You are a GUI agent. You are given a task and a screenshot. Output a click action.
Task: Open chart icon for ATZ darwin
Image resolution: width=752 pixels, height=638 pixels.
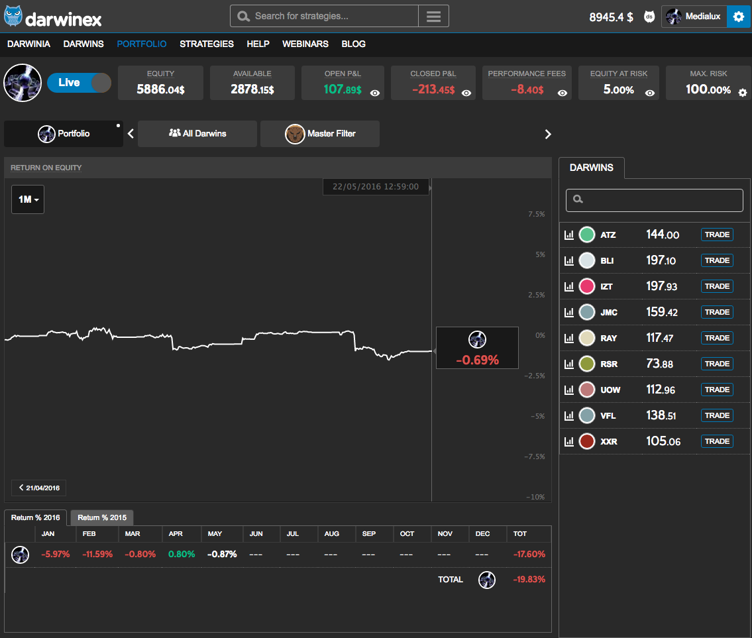568,235
